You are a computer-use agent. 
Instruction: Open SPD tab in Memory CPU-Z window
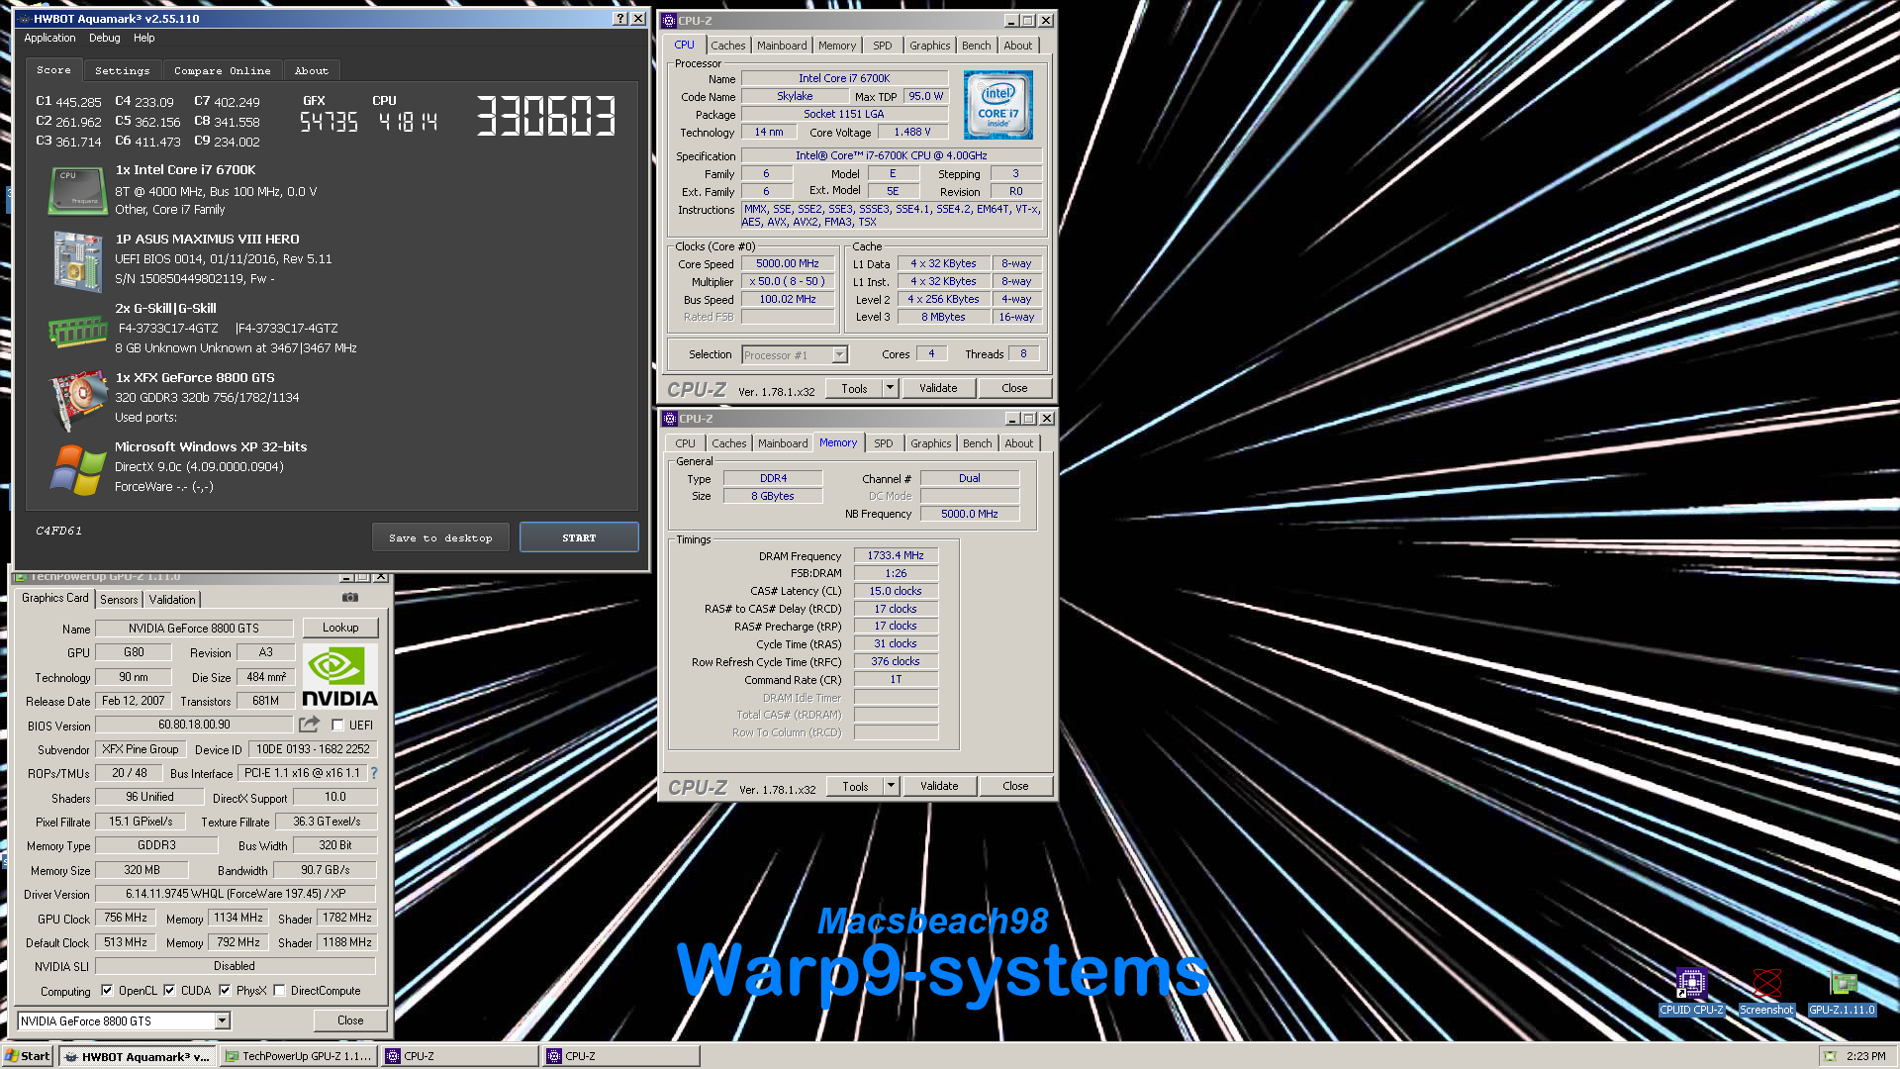tap(884, 443)
